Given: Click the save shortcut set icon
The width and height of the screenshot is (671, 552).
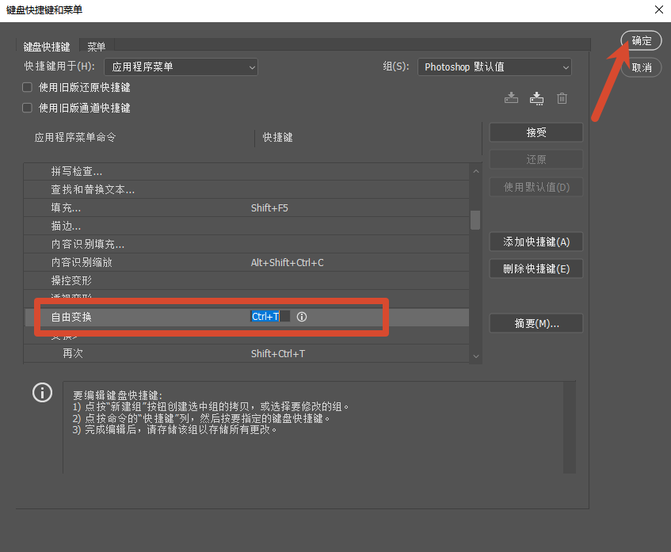Looking at the screenshot, I should point(511,98).
